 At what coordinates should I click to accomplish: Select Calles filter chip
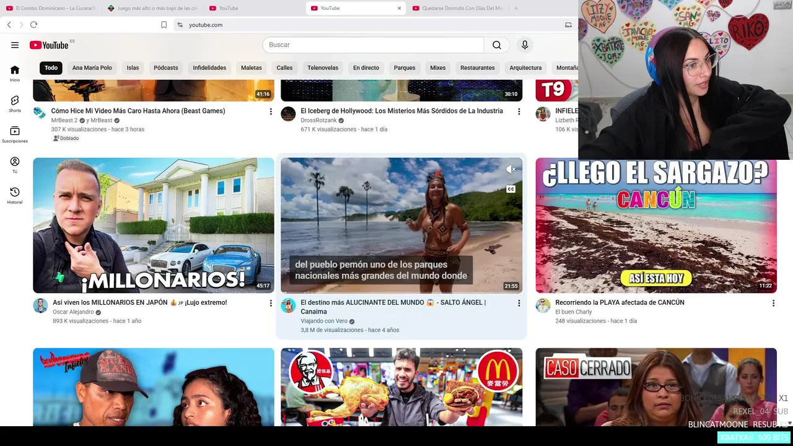pos(284,68)
